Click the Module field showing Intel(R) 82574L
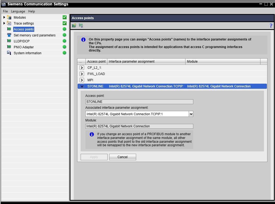 [x=139, y=126]
